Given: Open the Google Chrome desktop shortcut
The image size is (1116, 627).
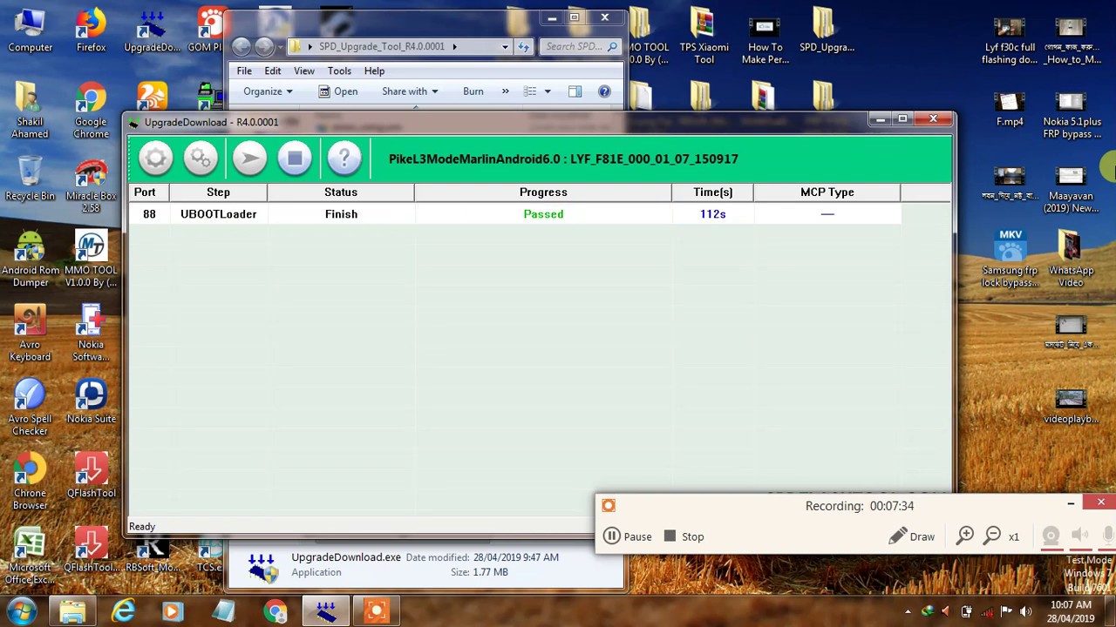Looking at the screenshot, I should [x=91, y=111].
